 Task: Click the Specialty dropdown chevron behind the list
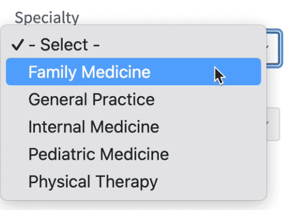(x=267, y=47)
